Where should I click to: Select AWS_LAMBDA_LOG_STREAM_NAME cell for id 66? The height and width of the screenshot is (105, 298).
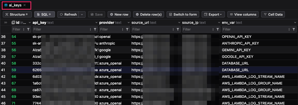[x=259, y=77]
